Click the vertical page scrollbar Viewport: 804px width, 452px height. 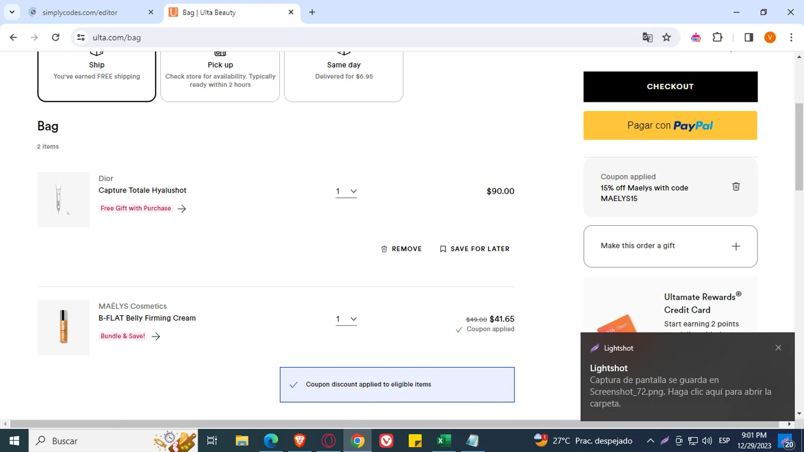(x=799, y=147)
